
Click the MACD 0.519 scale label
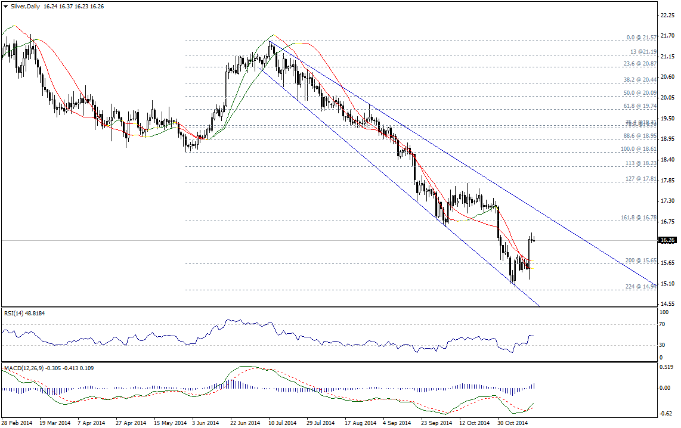(666, 367)
